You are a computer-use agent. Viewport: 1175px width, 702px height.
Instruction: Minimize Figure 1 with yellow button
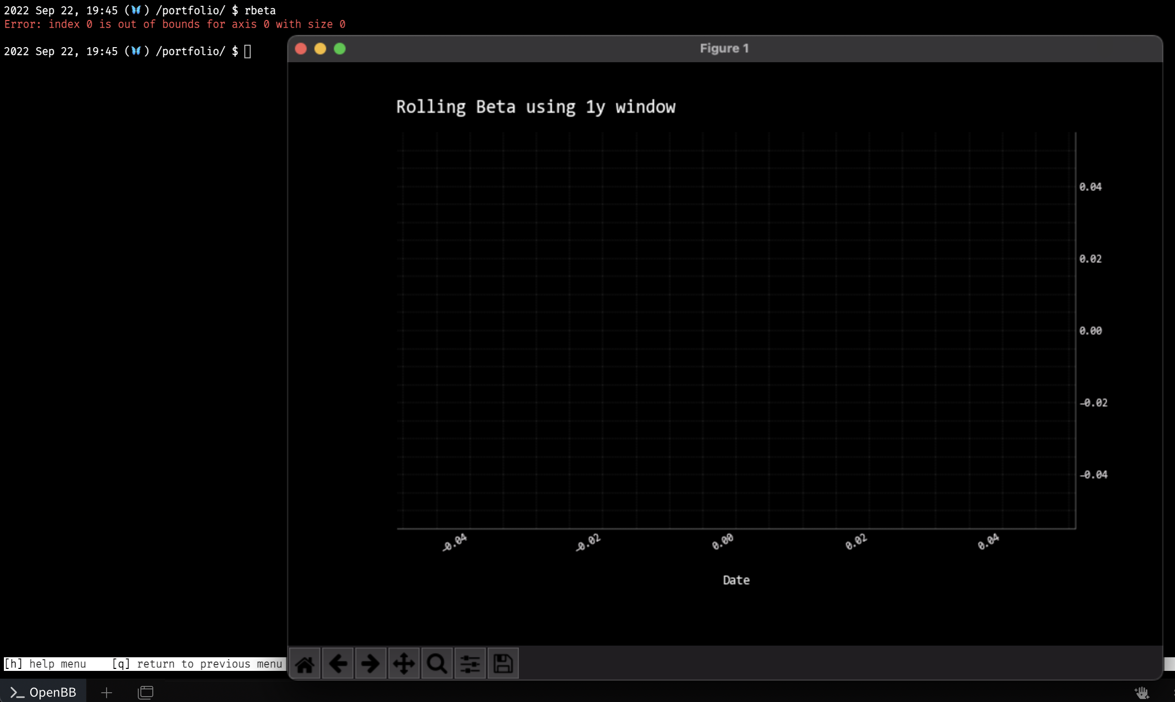click(x=320, y=49)
